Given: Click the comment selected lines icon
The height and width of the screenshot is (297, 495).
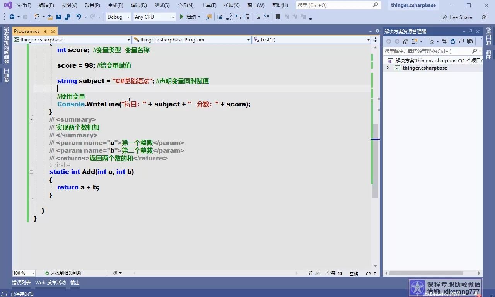Looking at the screenshot, I should pyautogui.click(x=258, y=17).
